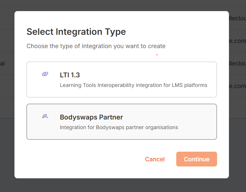Click empty space right of LTI 1.3 title

click(x=148, y=75)
